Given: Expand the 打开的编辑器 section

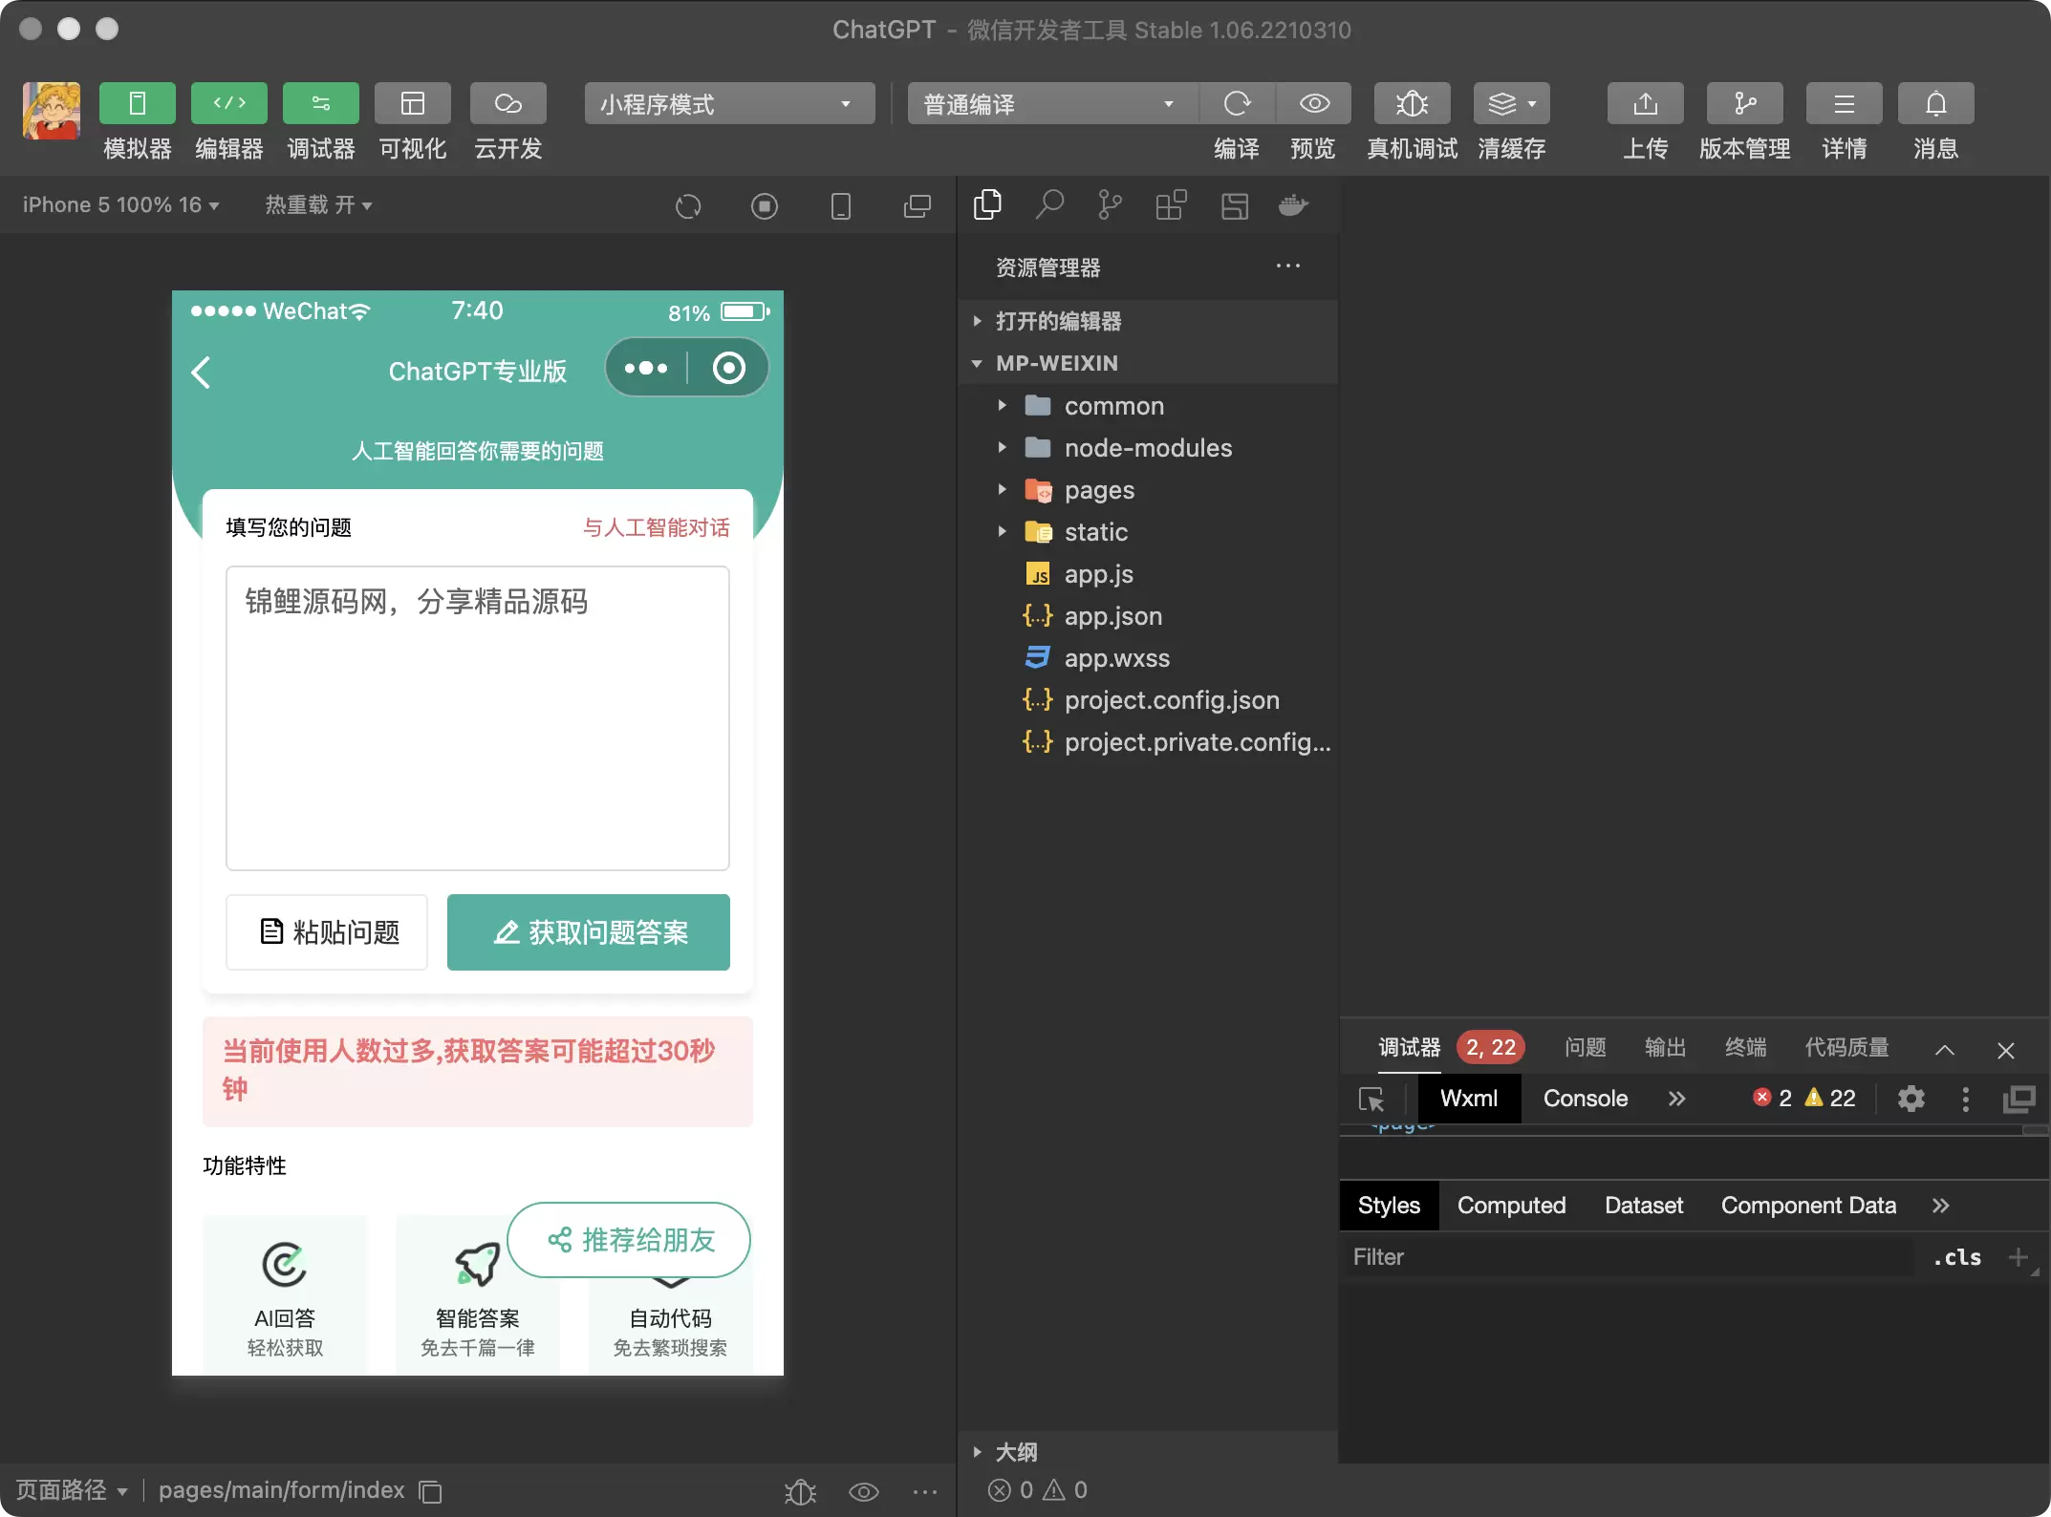Looking at the screenshot, I should pyautogui.click(x=1147, y=321).
